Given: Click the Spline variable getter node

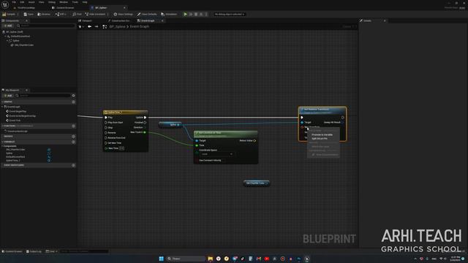Looking at the screenshot, I should 170,125.
